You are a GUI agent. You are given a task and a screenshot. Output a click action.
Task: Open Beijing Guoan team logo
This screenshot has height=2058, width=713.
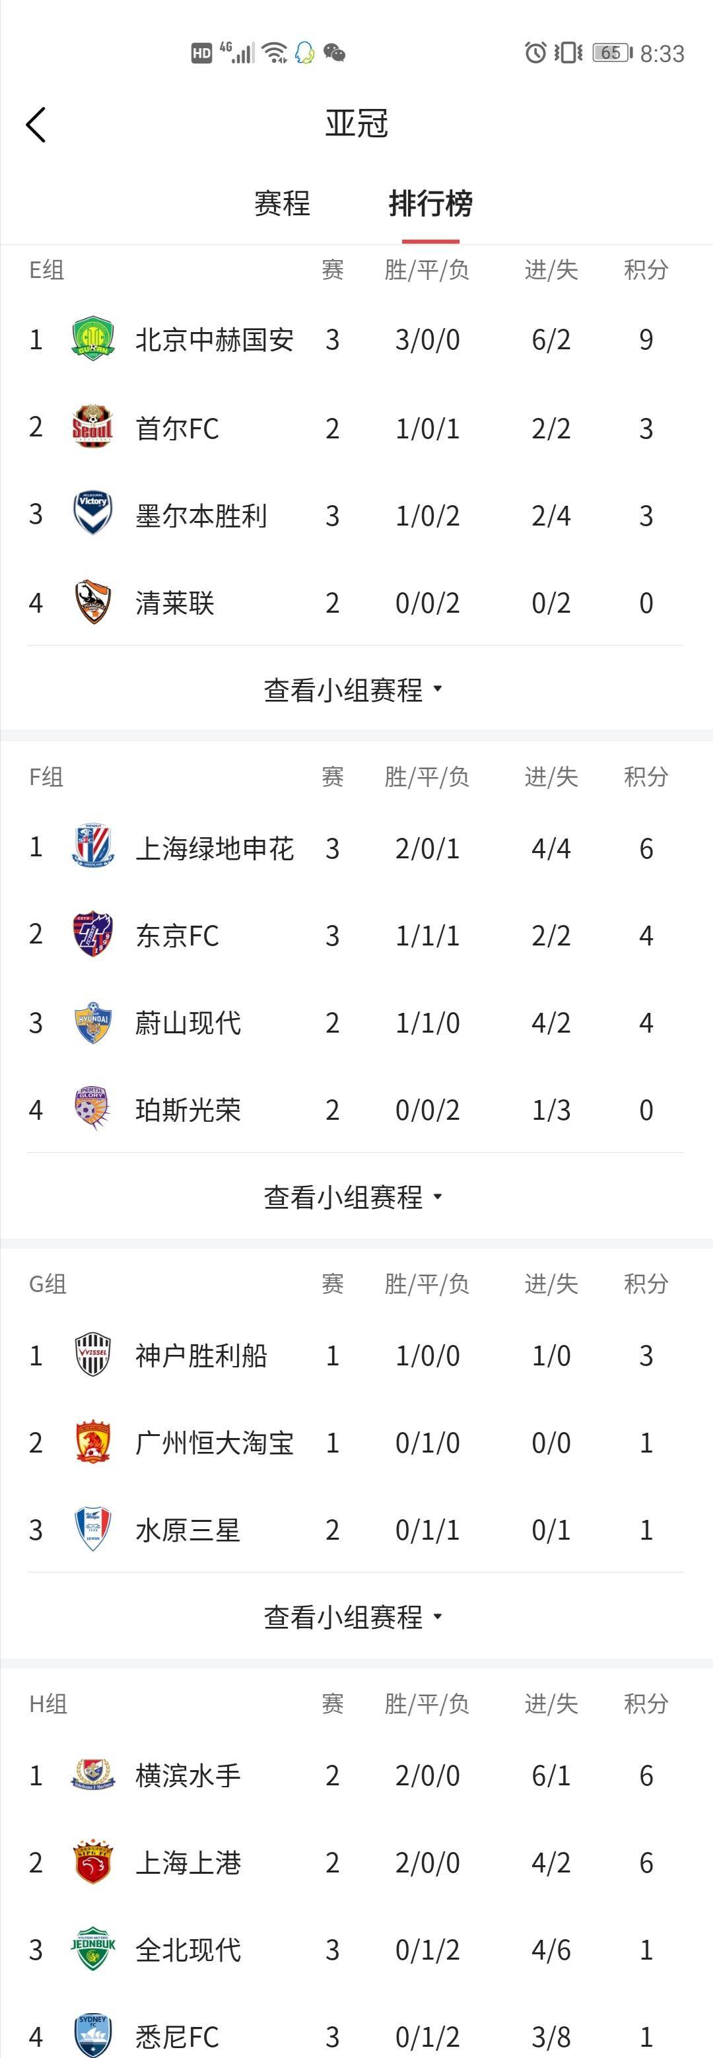(x=92, y=339)
